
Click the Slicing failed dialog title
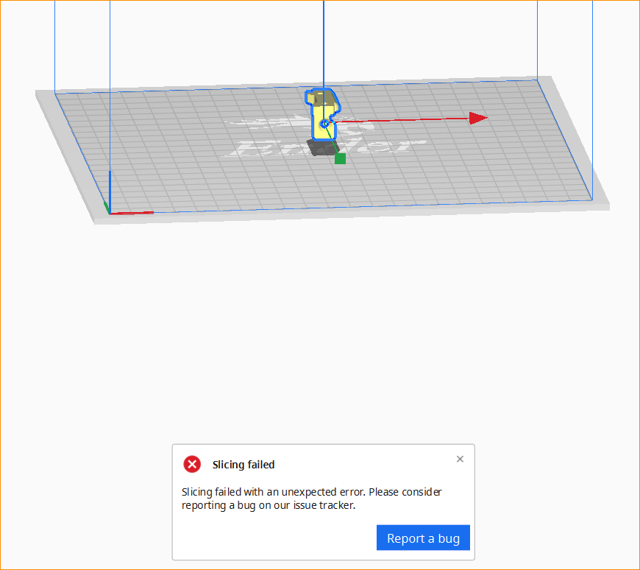[x=243, y=464]
